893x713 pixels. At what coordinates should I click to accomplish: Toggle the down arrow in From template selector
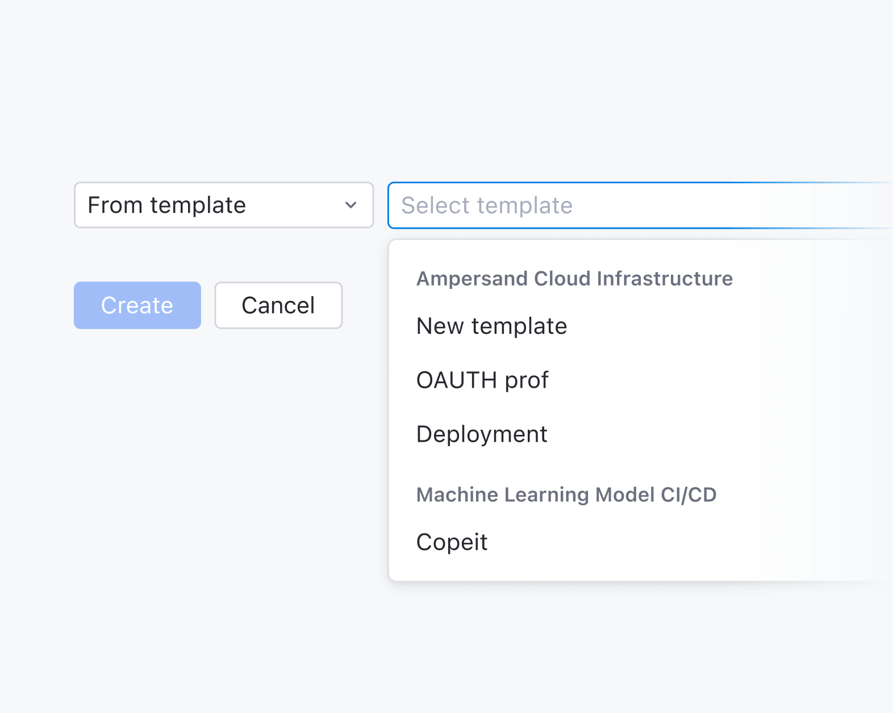pyautogui.click(x=351, y=205)
